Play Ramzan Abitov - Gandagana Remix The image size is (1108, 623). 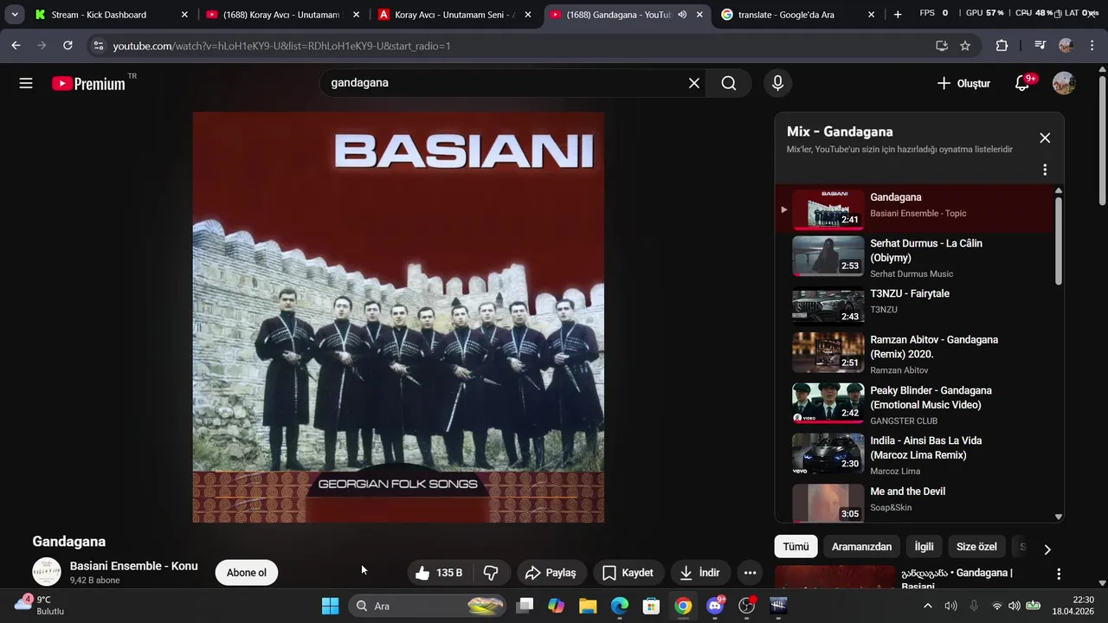pos(914,354)
